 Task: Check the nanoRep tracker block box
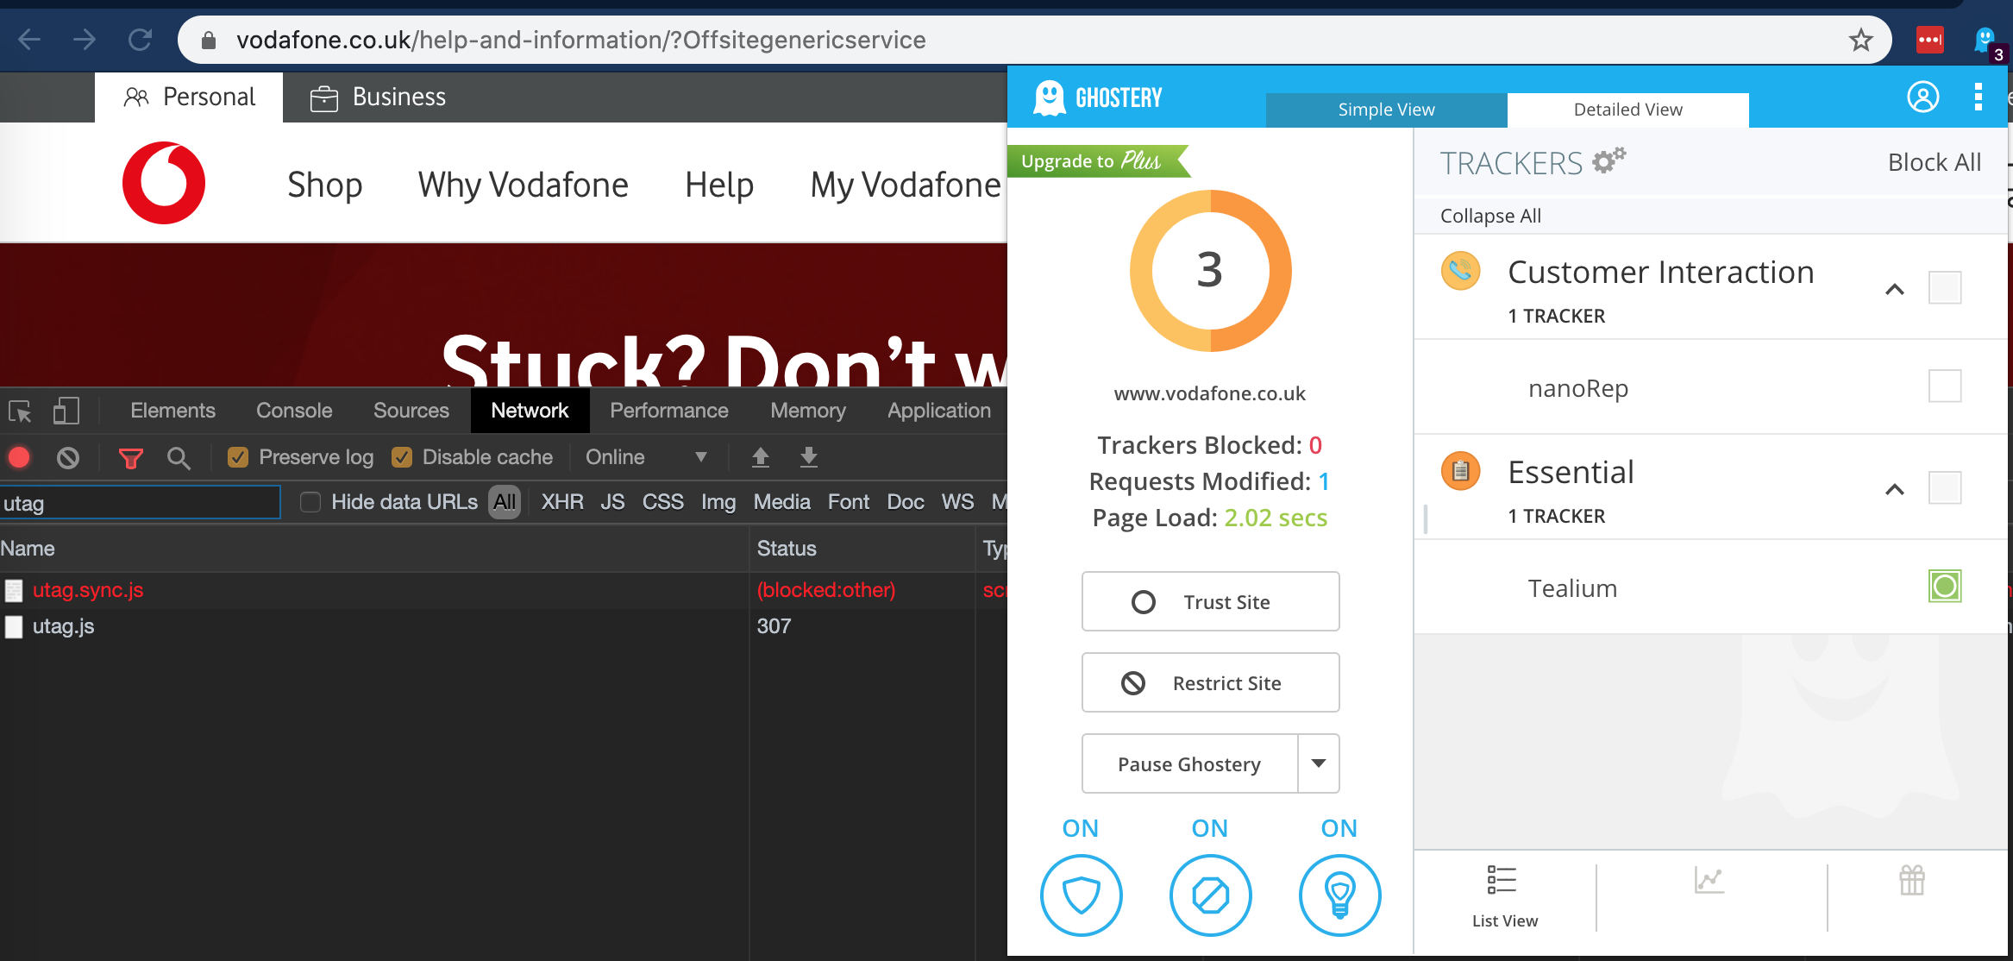click(x=1944, y=386)
